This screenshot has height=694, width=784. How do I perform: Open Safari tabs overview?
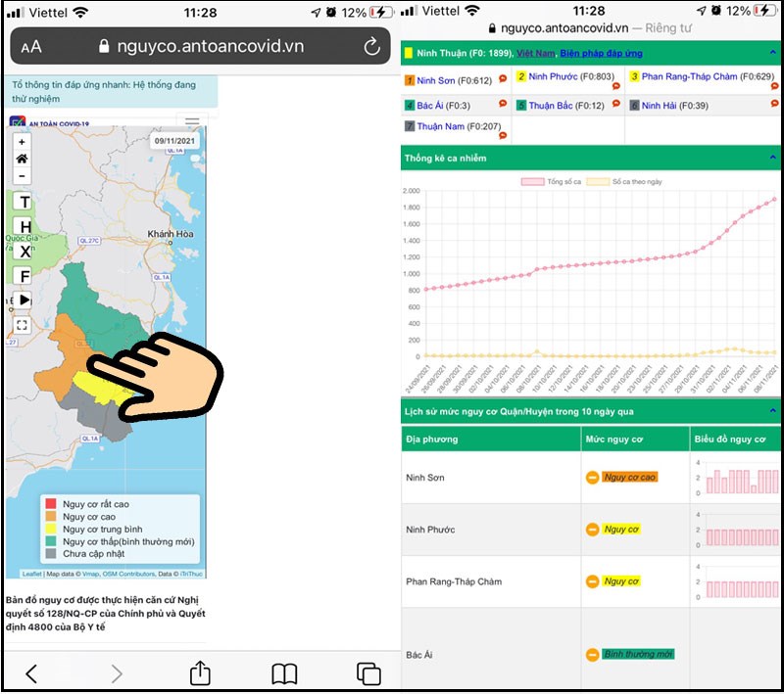pyautogui.click(x=368, y=673)
